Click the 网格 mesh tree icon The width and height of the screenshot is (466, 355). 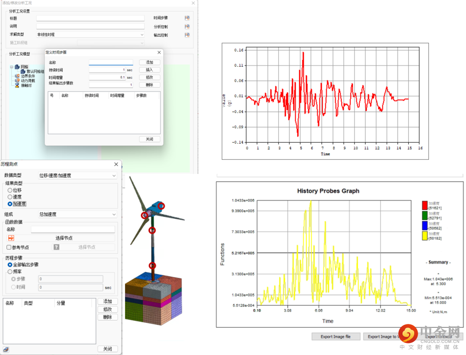[17, 67]
